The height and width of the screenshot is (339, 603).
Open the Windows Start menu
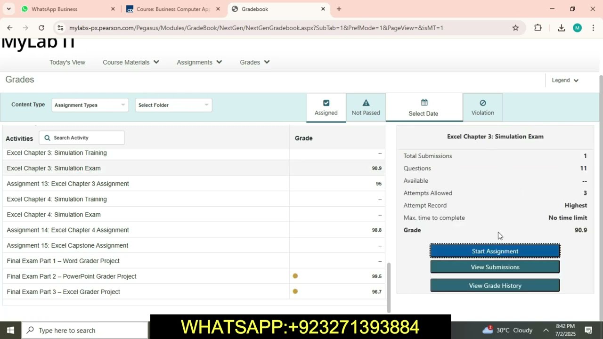(10, 330)
